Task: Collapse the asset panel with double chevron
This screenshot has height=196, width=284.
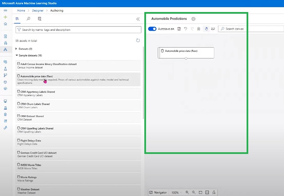Action: click(x=138, y=19)
